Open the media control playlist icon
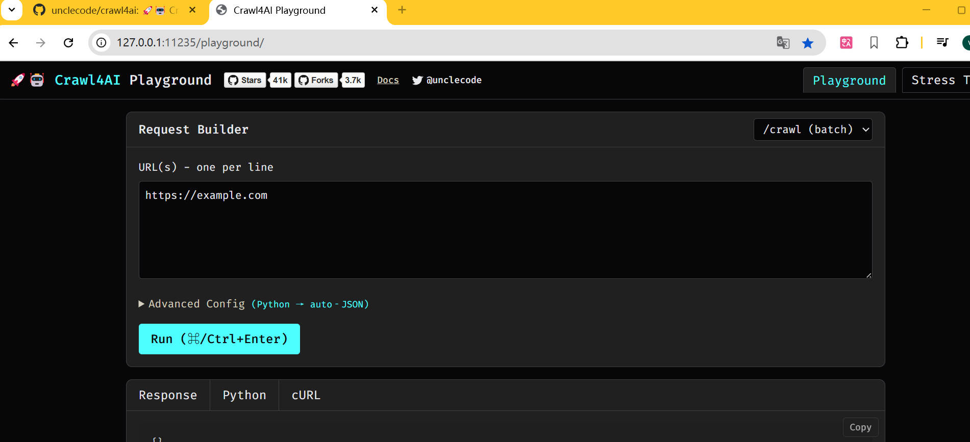970x442 pixels. pos(942,42)
